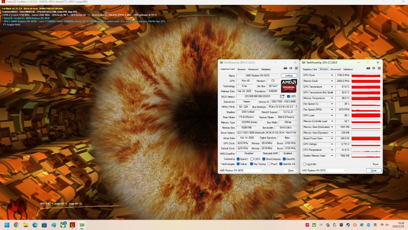Click Close button in Sensors window
Screen dimensions: 408x230
click(x=374, y=170)
